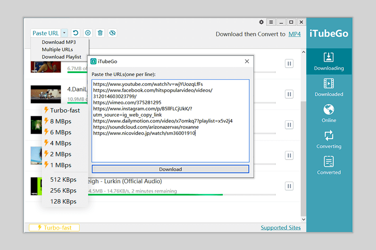
Task: Pause the Lurkin (Official Audio) download
Action: pyautogui.click(x=289, y=186)
